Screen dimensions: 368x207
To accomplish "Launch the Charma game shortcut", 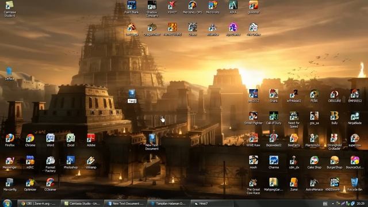I will pyautogui.click(x=274, y=162).
